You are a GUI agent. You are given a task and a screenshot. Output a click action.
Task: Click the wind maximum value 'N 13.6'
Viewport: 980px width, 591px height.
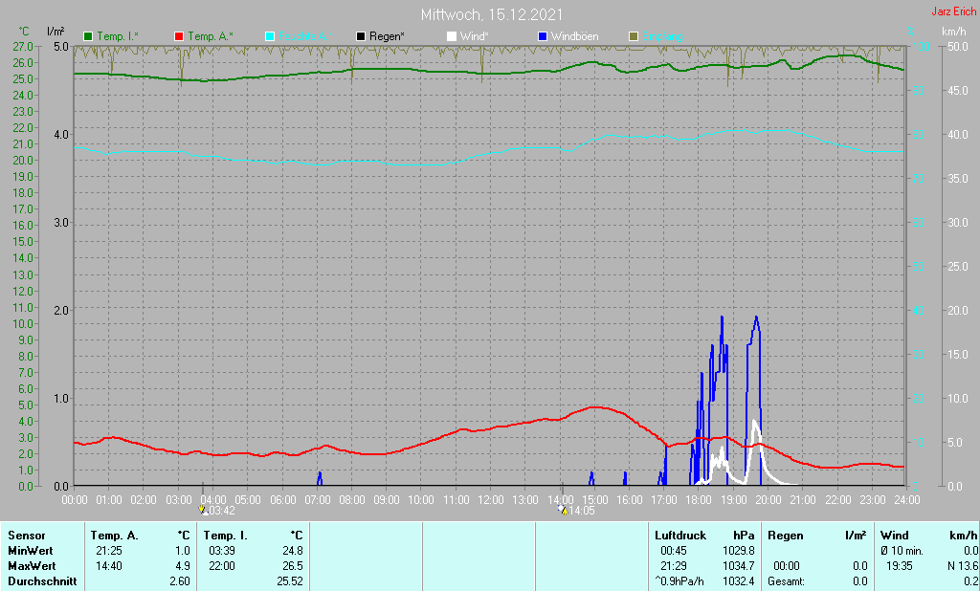coord(963,565)
